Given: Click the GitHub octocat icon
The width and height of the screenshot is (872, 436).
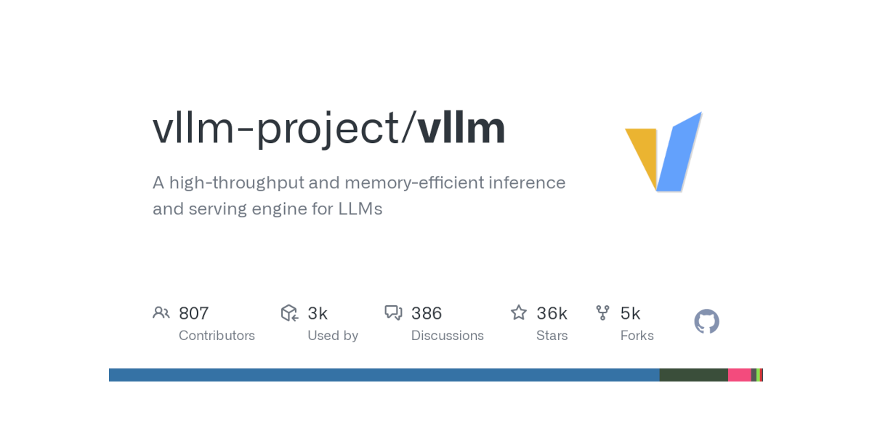Looking at the screenshot, I should (x=706, y=321).
